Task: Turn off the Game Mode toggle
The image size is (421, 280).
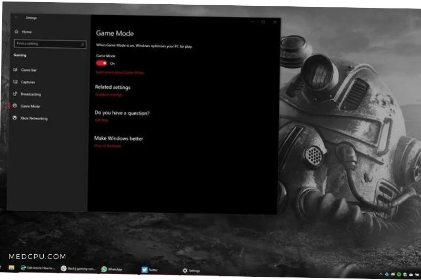Action: tap(102, 63)
